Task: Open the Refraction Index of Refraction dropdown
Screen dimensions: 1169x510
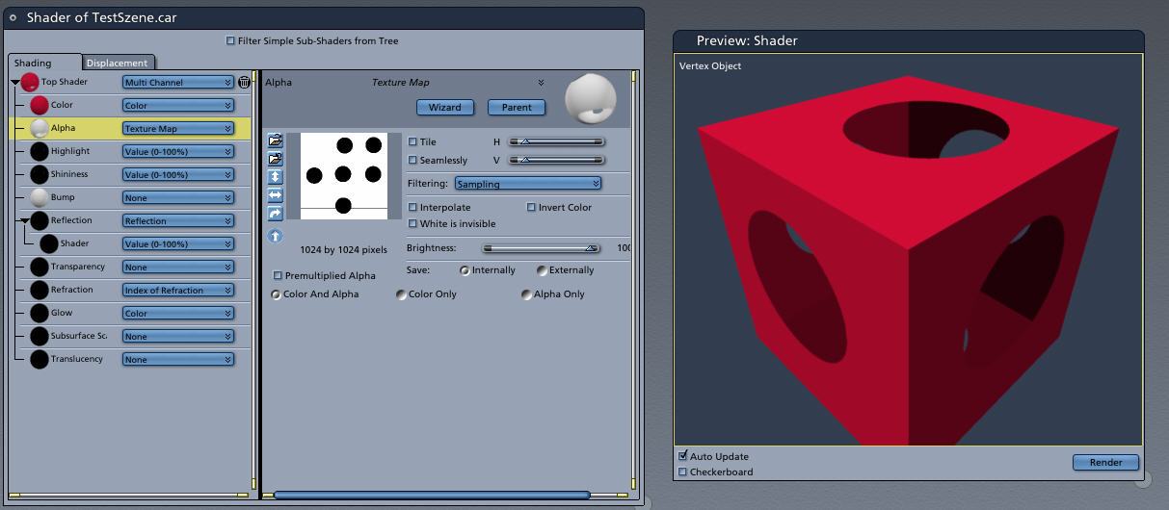Action: point(178,291)
